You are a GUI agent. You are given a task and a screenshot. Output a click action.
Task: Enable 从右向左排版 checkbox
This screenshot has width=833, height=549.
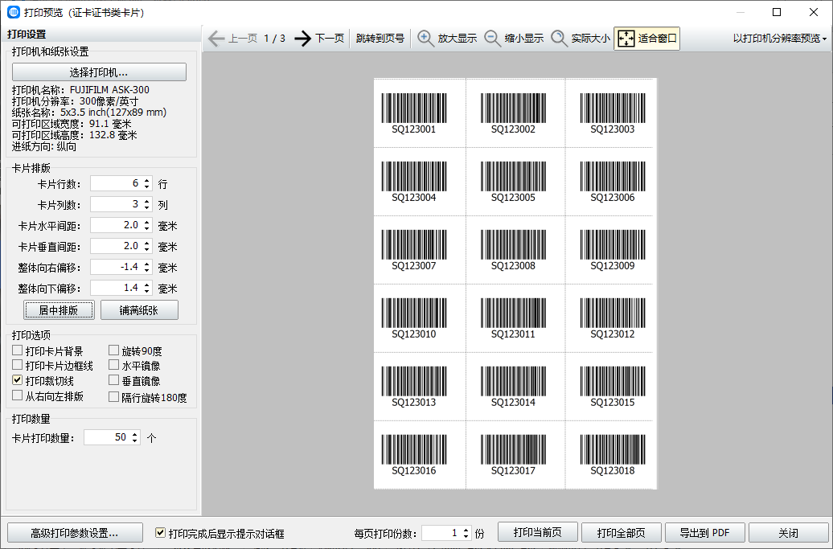click(18, 395)
